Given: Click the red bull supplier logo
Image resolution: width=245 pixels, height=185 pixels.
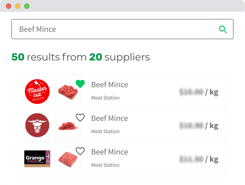Looking at the screenshot, I should pyautogui.click(x=37, y=125).
